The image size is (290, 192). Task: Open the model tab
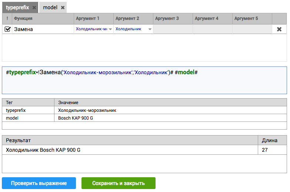click(x=50, y=7)
